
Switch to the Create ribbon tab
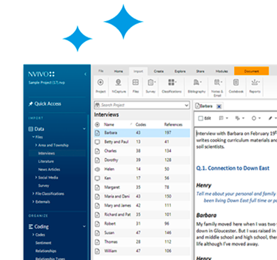pyautogui.click(x=158, y=71)
